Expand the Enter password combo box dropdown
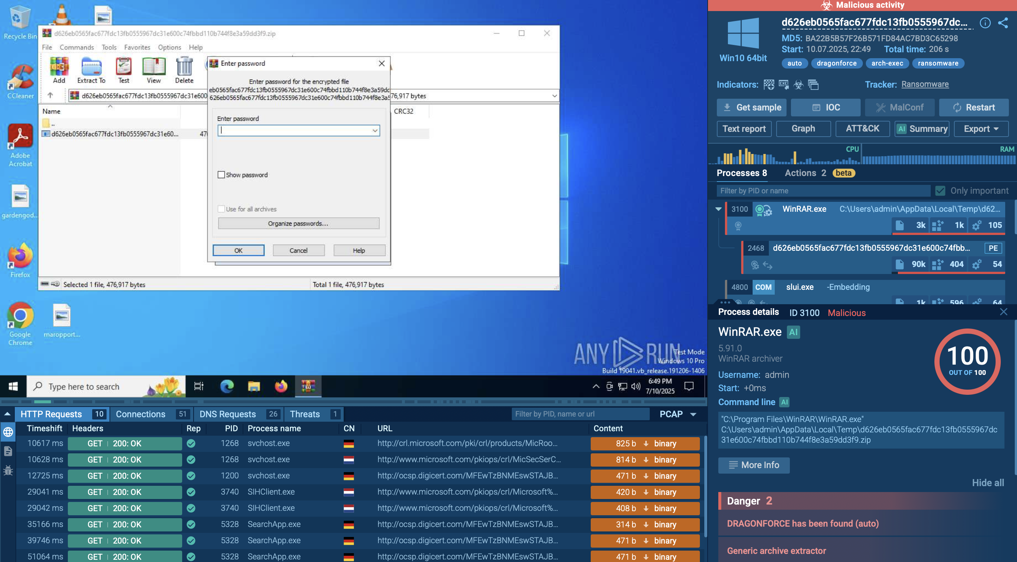Image resolution: width=1017 pixels, height=562 pixels. pos(375,130)
